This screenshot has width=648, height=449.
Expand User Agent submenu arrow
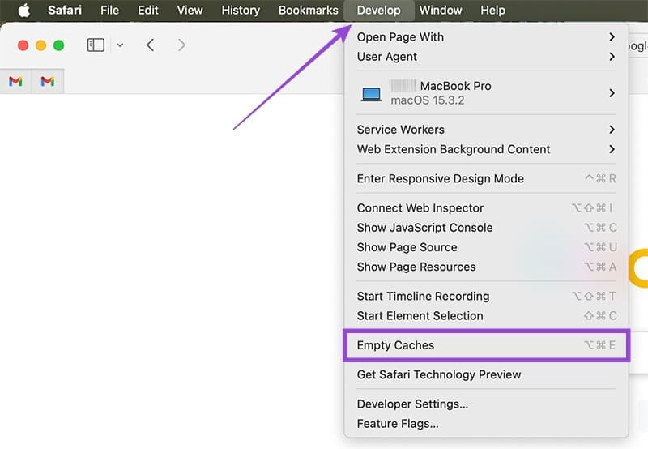(x=612, y=56)
